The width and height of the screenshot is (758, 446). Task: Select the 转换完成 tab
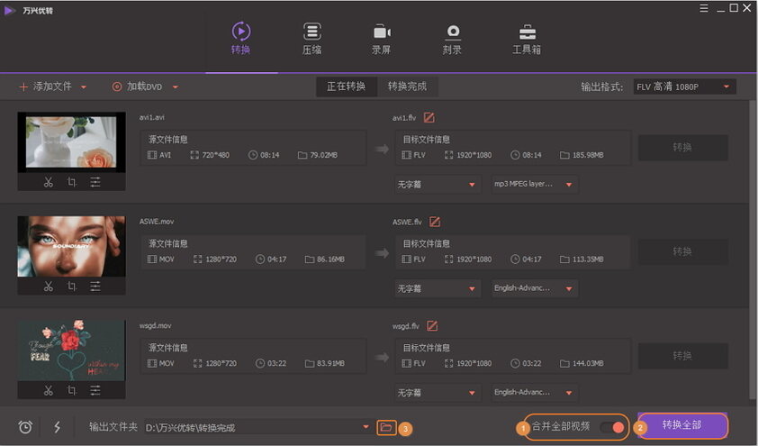407,86
